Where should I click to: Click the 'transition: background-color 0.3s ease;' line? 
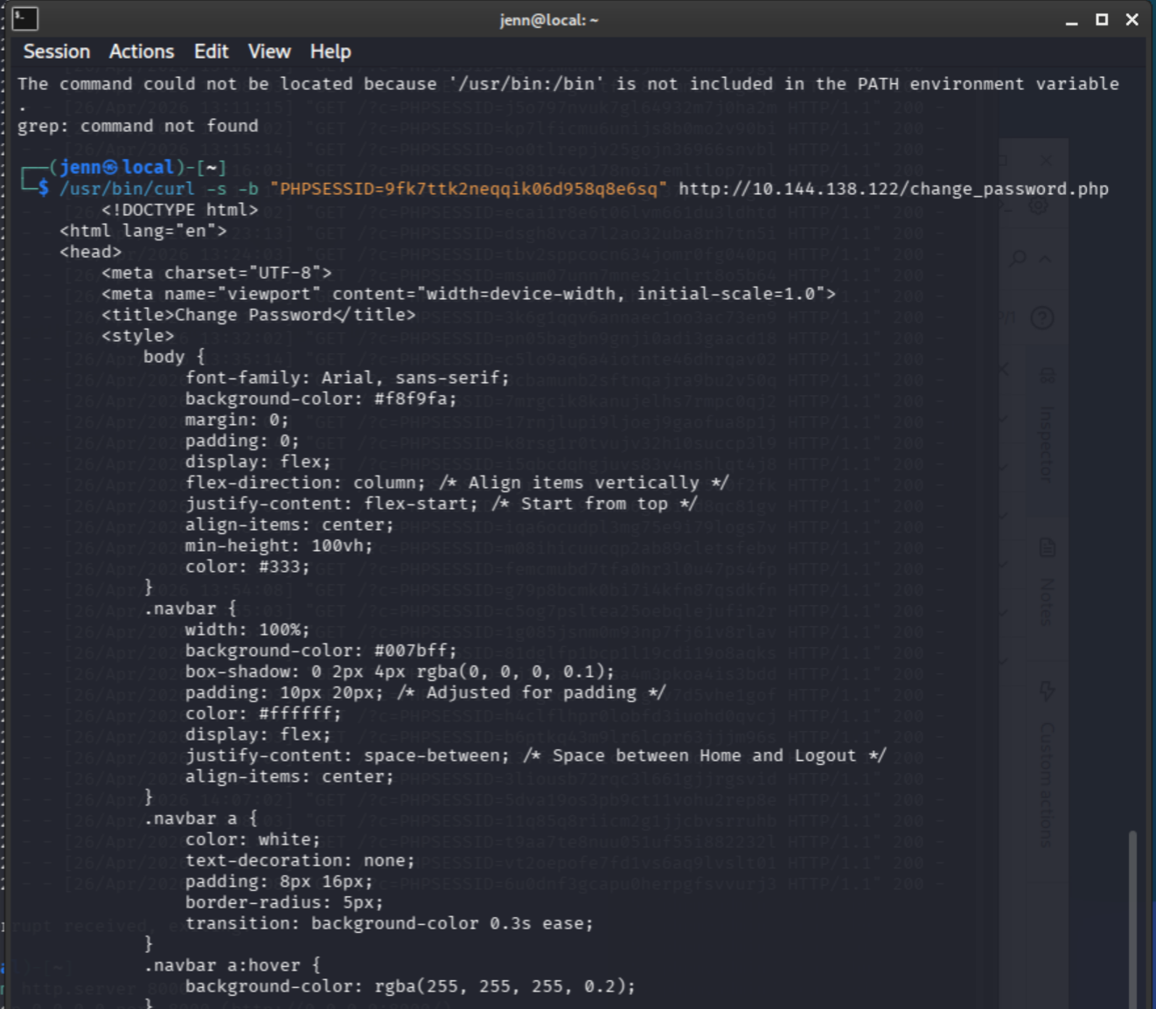389,923
